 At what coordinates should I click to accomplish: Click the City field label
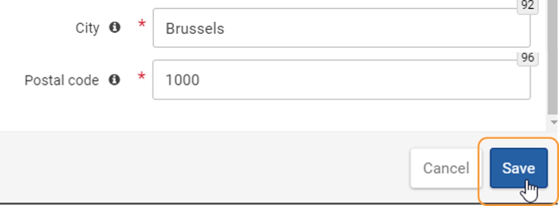87,28
